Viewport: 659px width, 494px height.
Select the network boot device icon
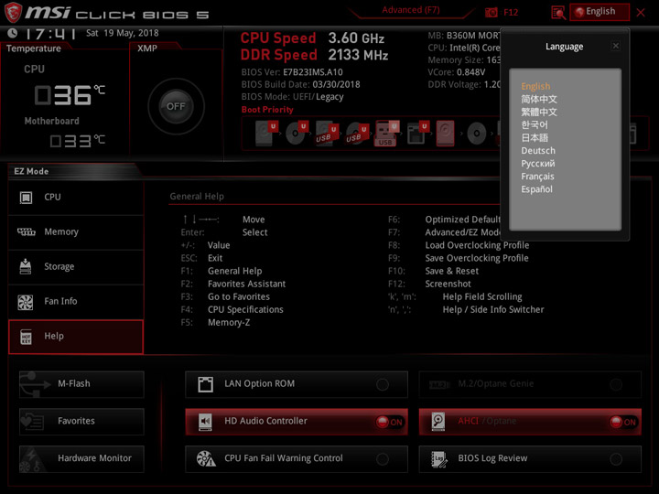pos(417,134)
